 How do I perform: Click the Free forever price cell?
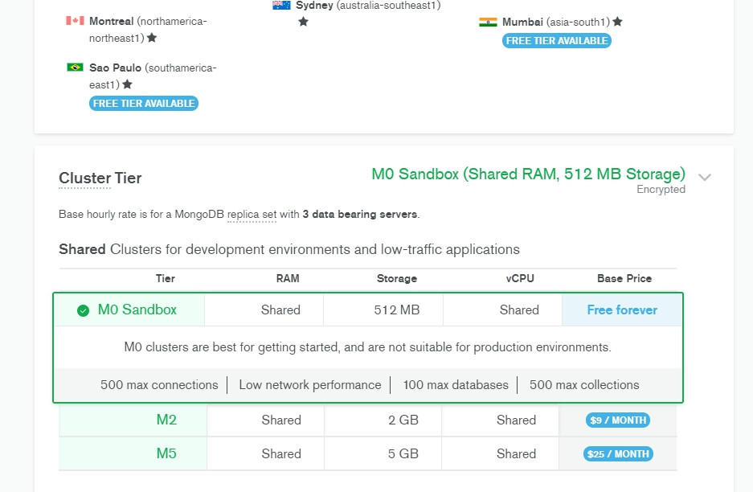(622, 310)
